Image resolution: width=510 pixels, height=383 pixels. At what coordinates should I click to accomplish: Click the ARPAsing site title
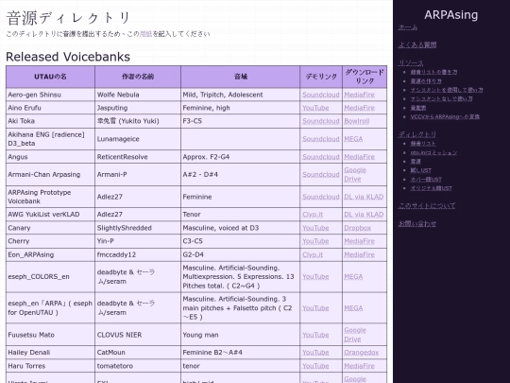coord(451,15)
